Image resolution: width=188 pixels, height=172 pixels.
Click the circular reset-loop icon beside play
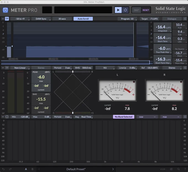(x=125, y=10)
